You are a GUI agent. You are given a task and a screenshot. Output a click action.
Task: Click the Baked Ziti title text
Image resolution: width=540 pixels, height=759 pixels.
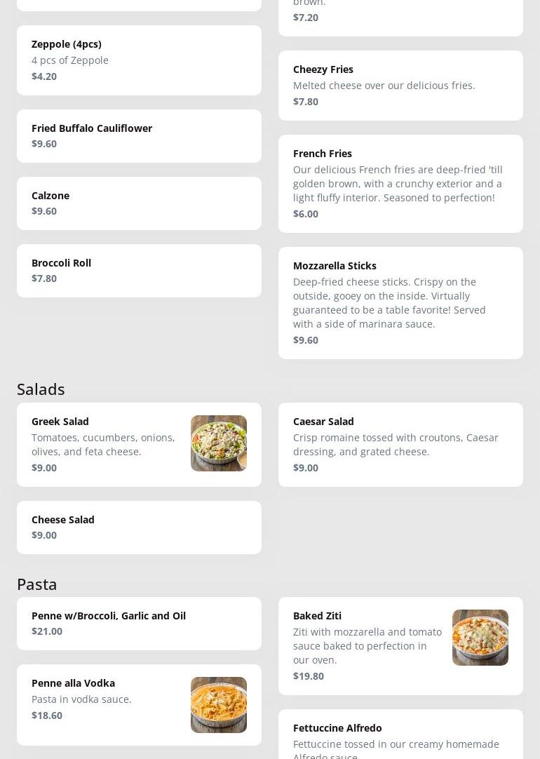[317, 616]
